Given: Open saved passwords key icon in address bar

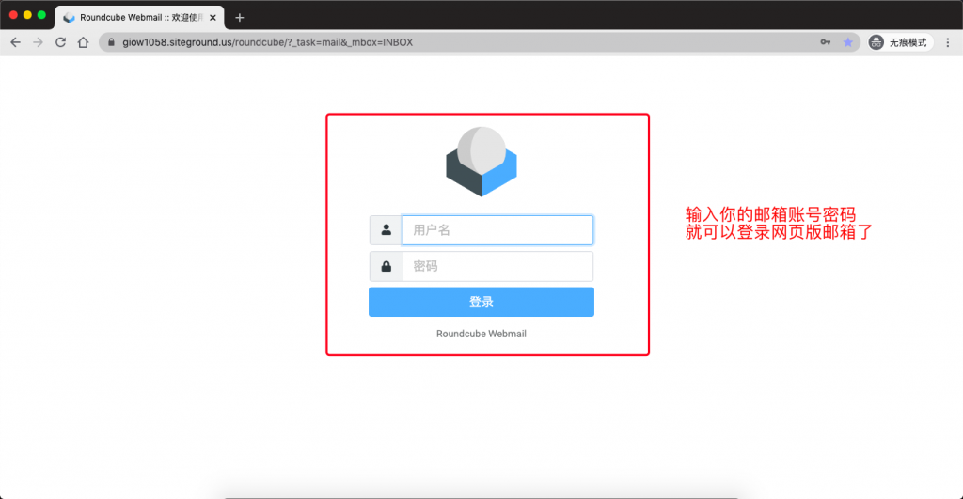Looking at the screenshot, I should pyautogui.click(x=826, y=42).
